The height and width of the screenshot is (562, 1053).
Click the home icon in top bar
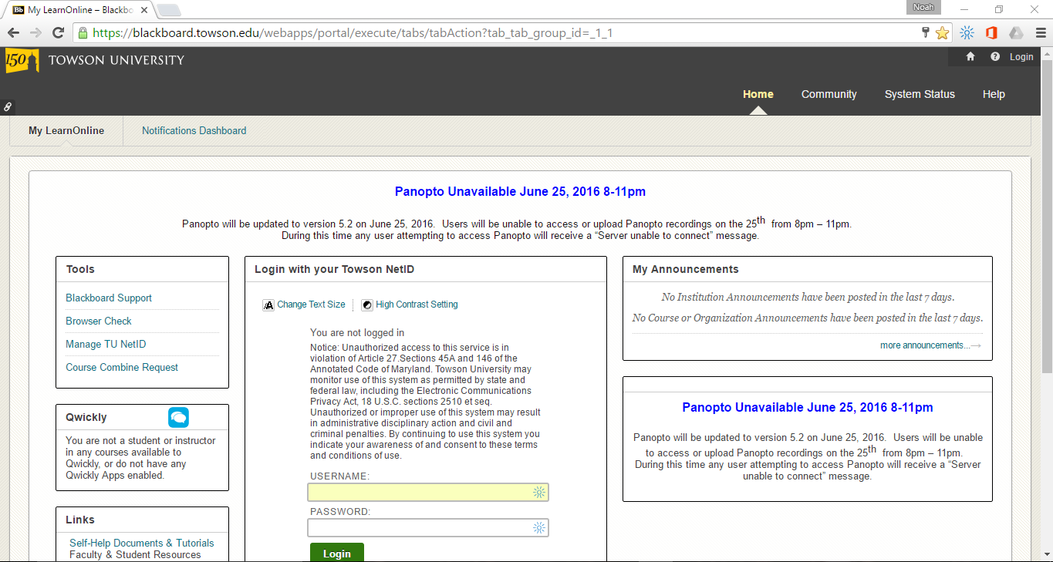coord(970,56)
